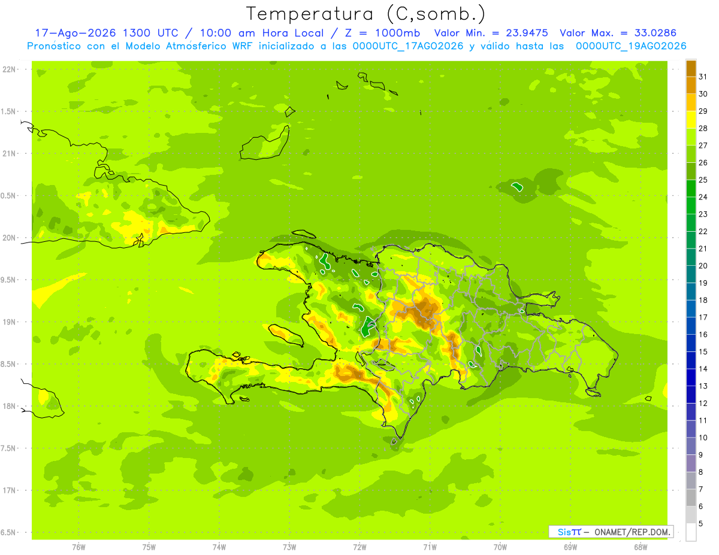
Task: Click the '10:00 am Hora Local' text
Action: tap(264, 33)
